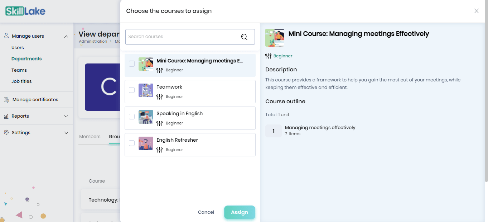Open the Teams menu item
Viewport: 488px width, 222px height.
point(19,70)
